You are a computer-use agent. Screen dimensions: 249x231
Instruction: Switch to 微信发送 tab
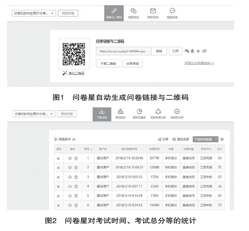133,13
